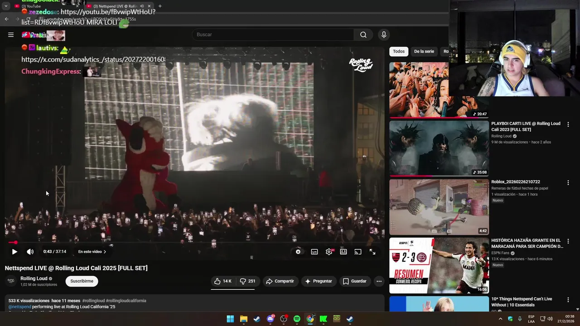Enter fullscreen with the expand icon
Screen dimensions: 580x326
pos(372,252)
